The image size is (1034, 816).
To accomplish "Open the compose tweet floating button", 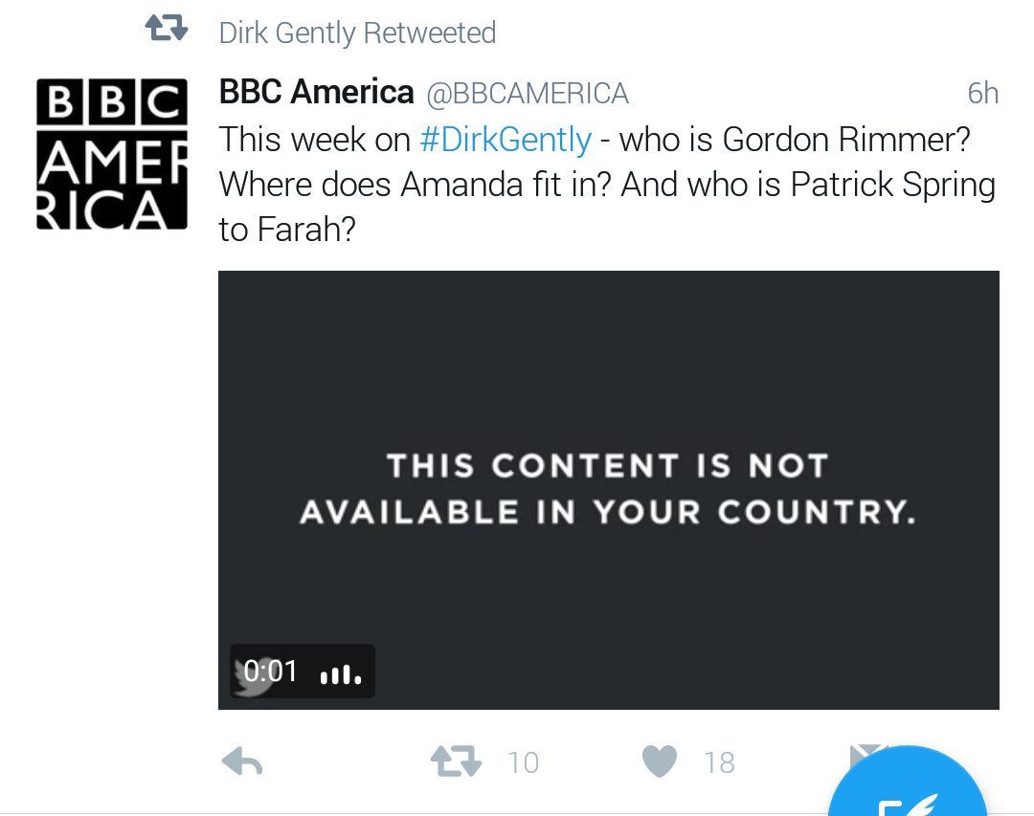I will 908,784.
